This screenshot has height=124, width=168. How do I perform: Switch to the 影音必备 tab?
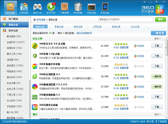pos(59,27)
